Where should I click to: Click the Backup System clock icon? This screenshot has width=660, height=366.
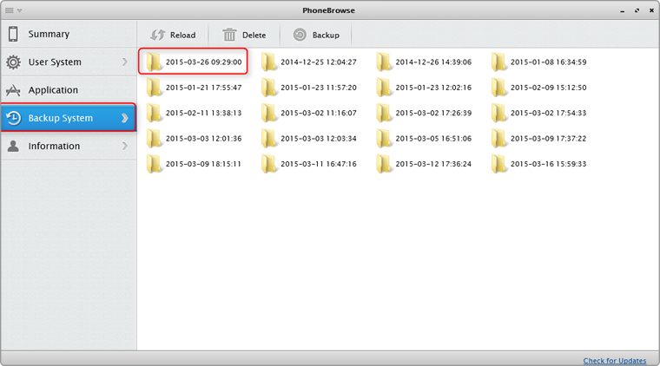pyautogui.click(x=13, y=118)
